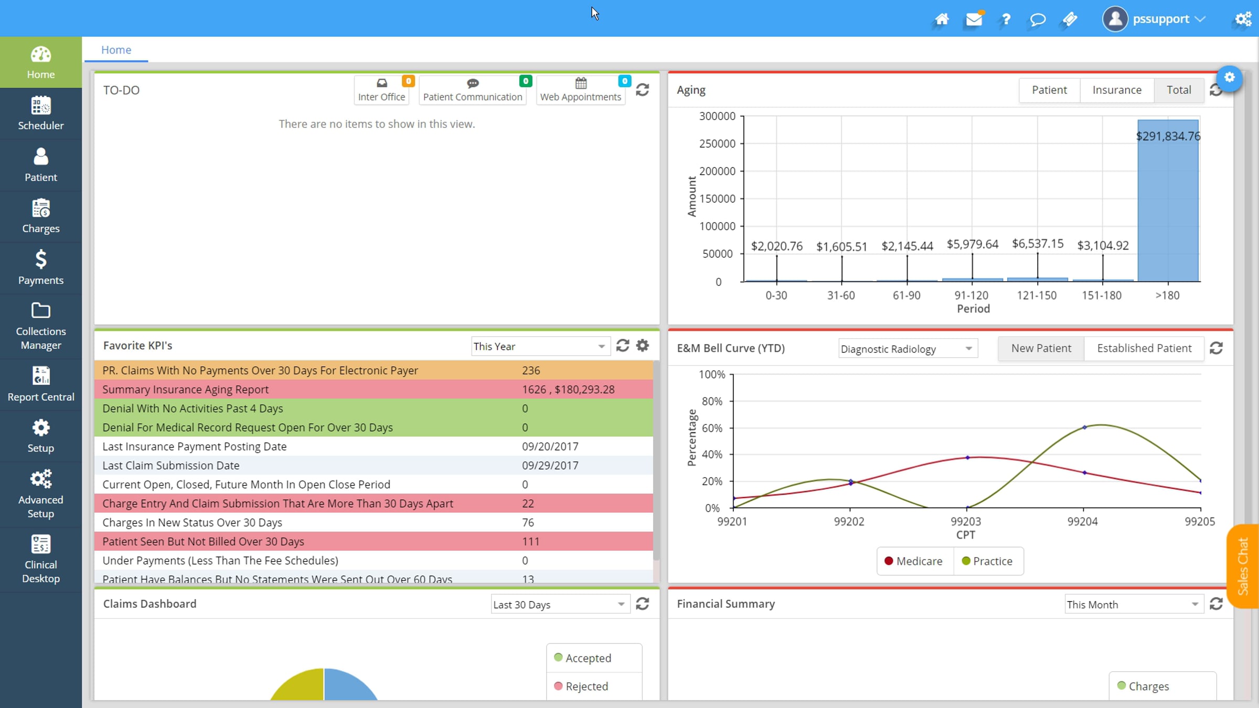Open Favorite KPI's gear settings
Image resolution: width=1259 pixels, height=708 pixels.
643,346
